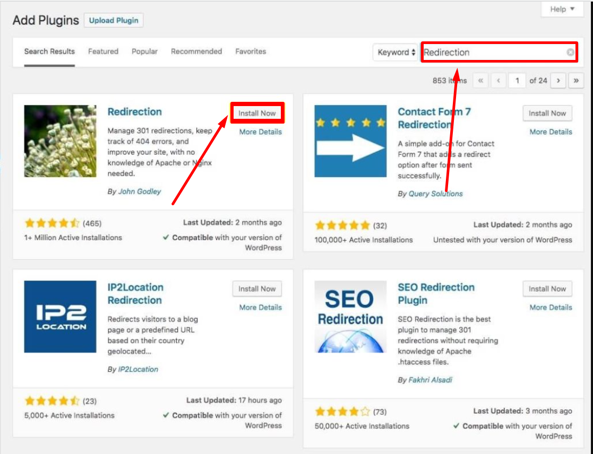Viewport: 593px width, 454px height.
Task: Go to the last page with double-arrow icon
Action: (x=575, y=80)
